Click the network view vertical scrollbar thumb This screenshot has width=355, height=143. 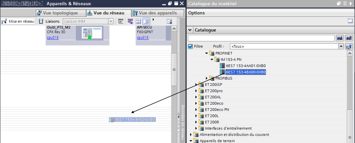point(174,69)
